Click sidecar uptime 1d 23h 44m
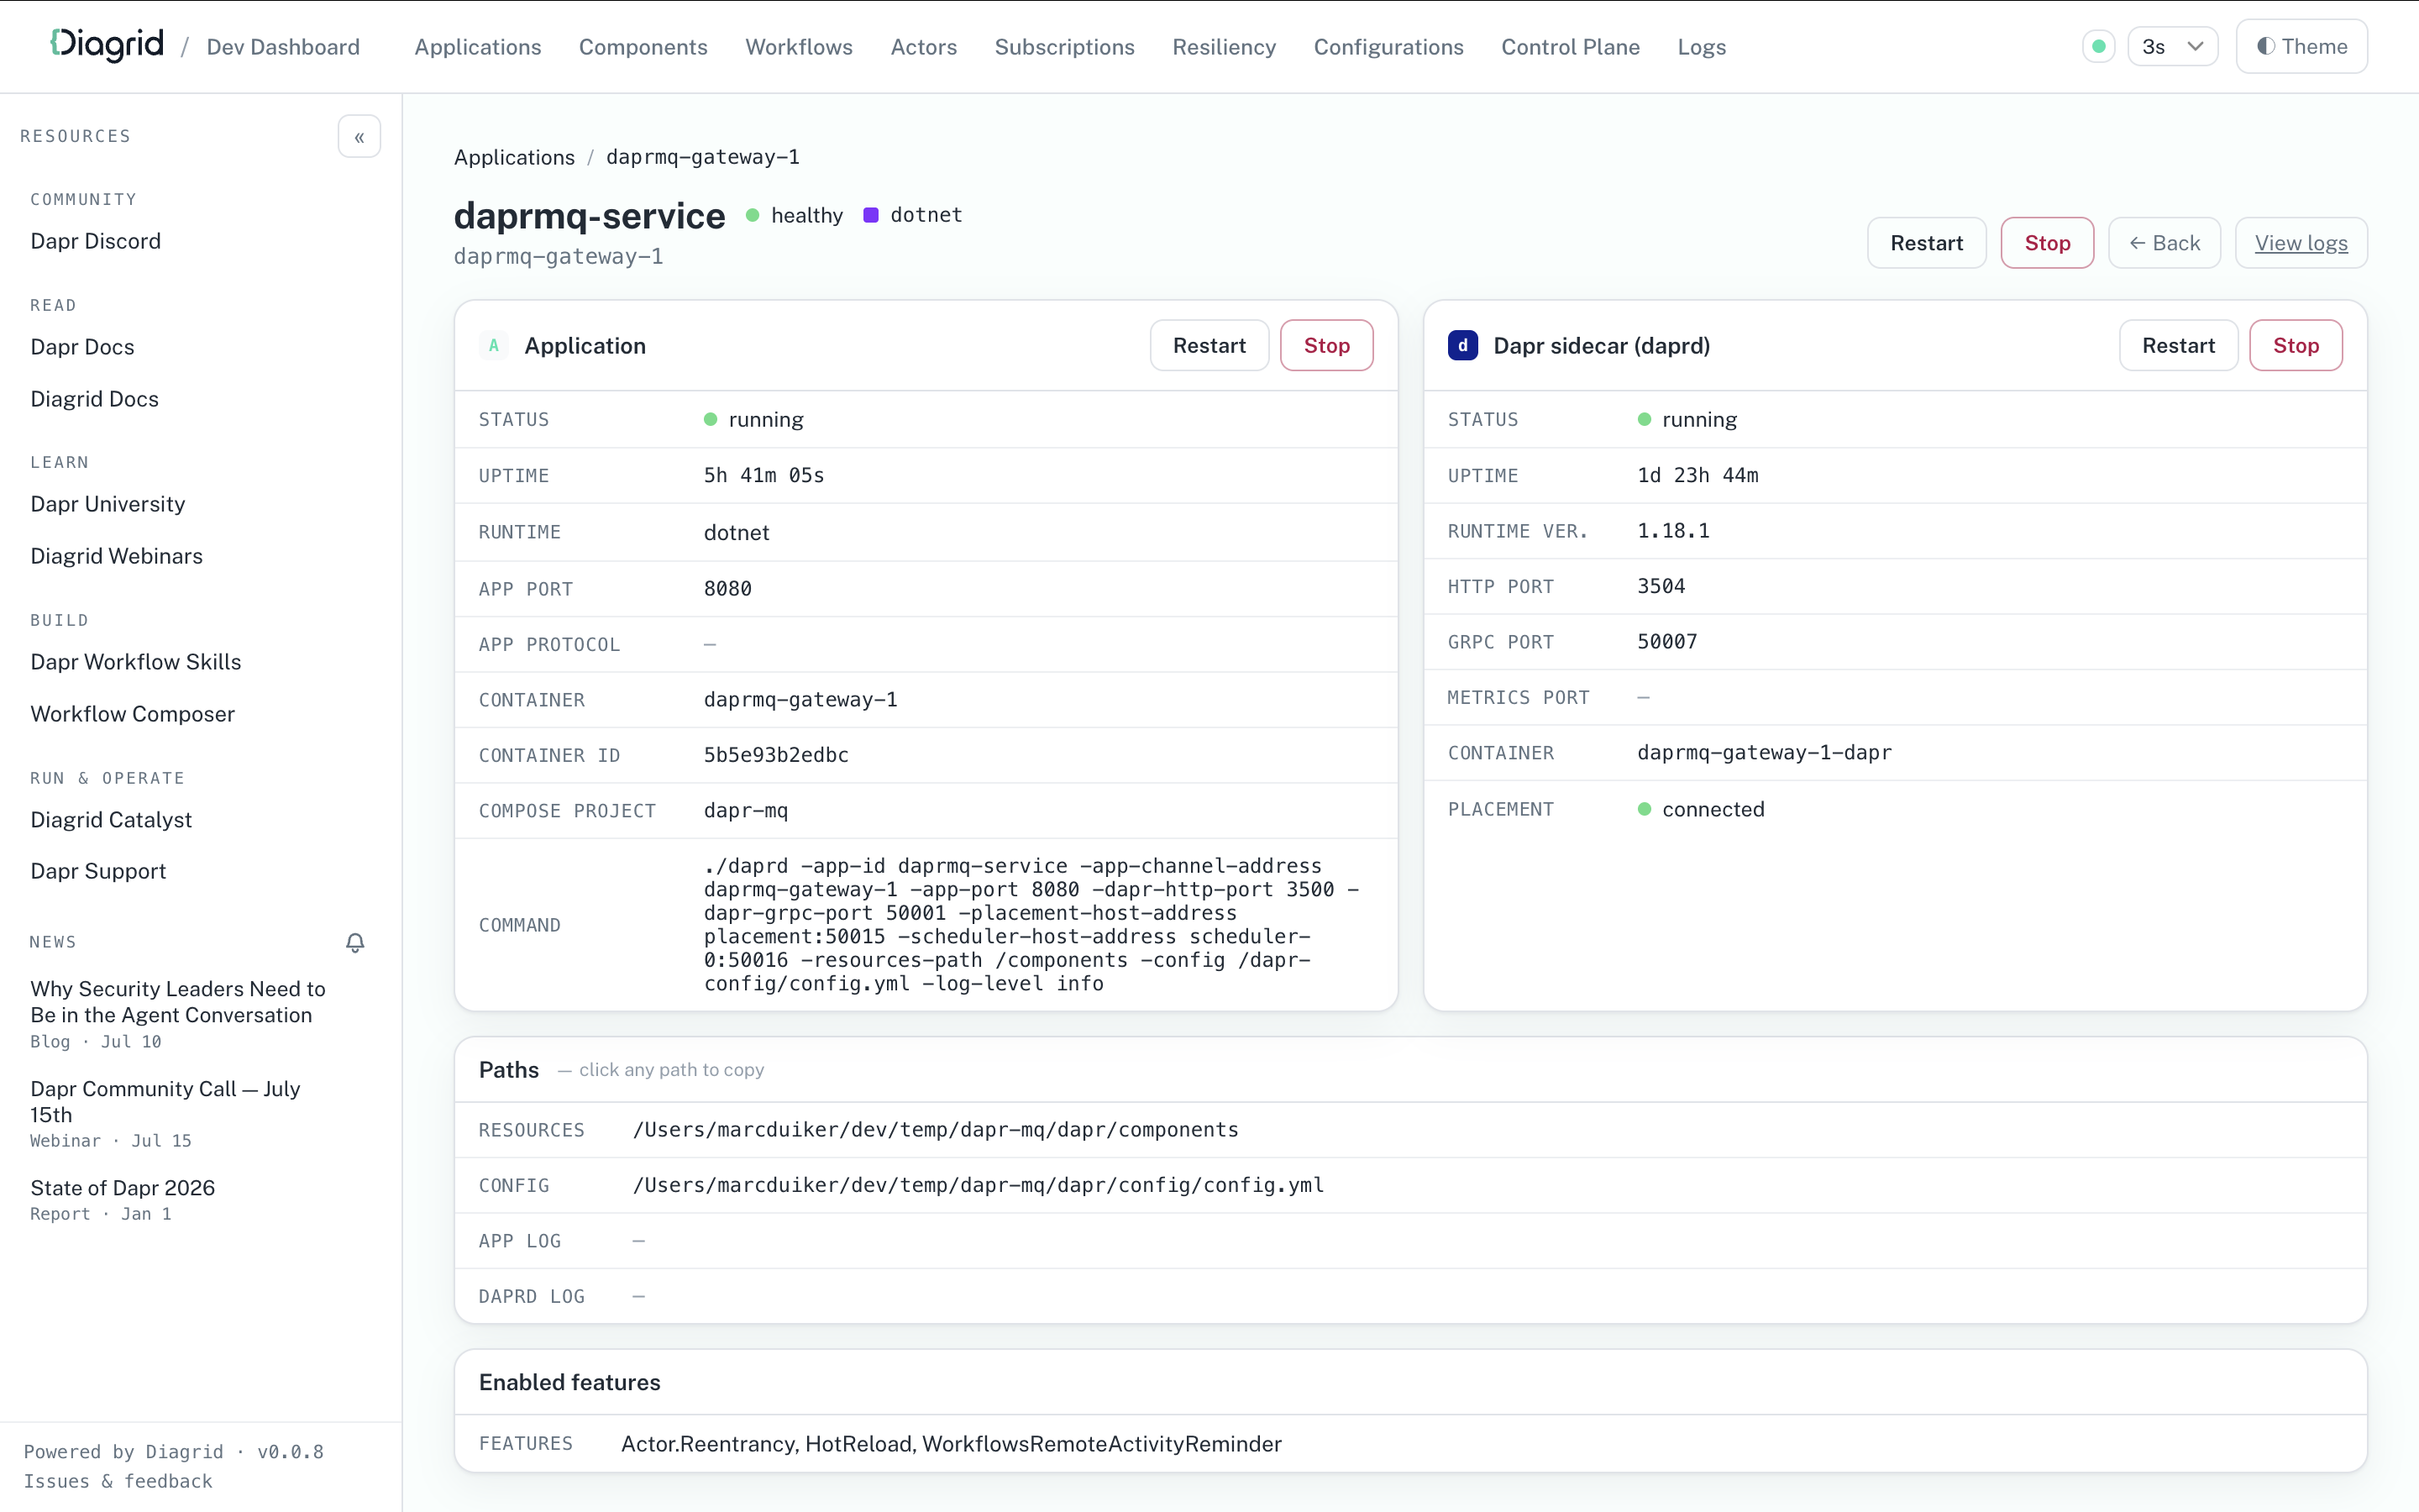 [1697, 475]
